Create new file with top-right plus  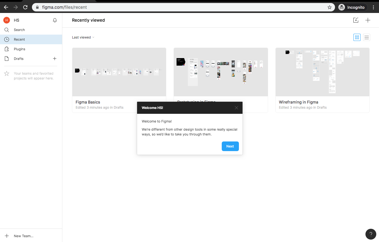point(368,20)
